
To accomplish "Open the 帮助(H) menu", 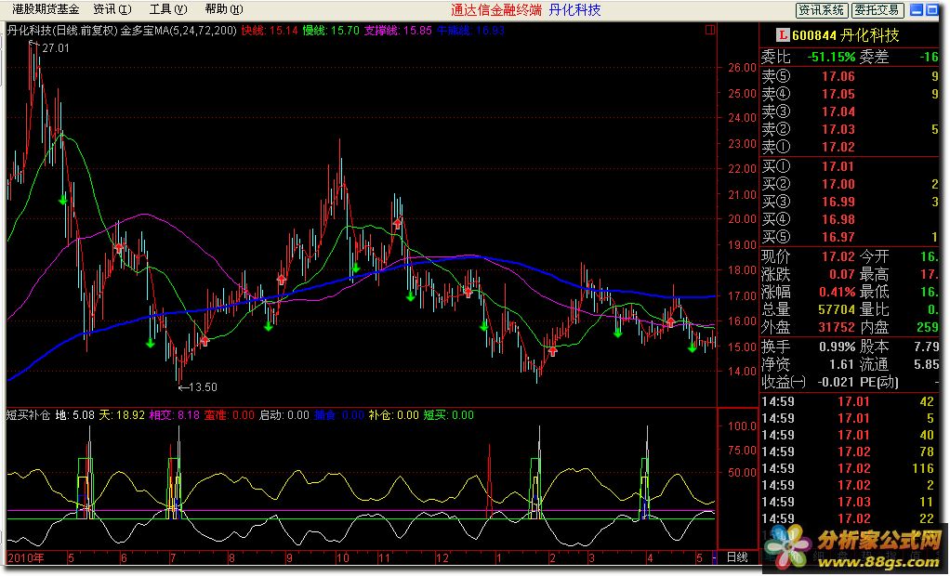I will [224, 9].
